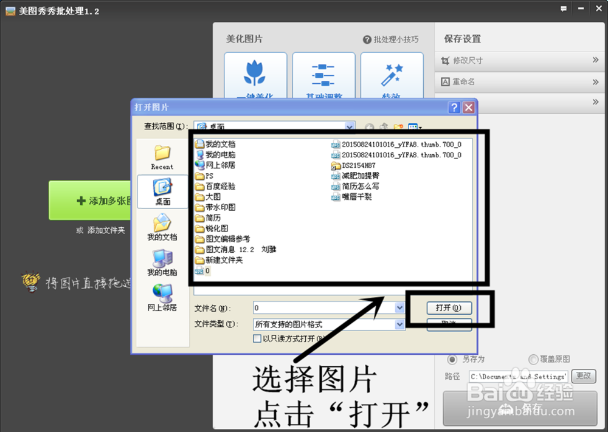Click the back arrow in the Open dialog

click(x=369, y=127)
